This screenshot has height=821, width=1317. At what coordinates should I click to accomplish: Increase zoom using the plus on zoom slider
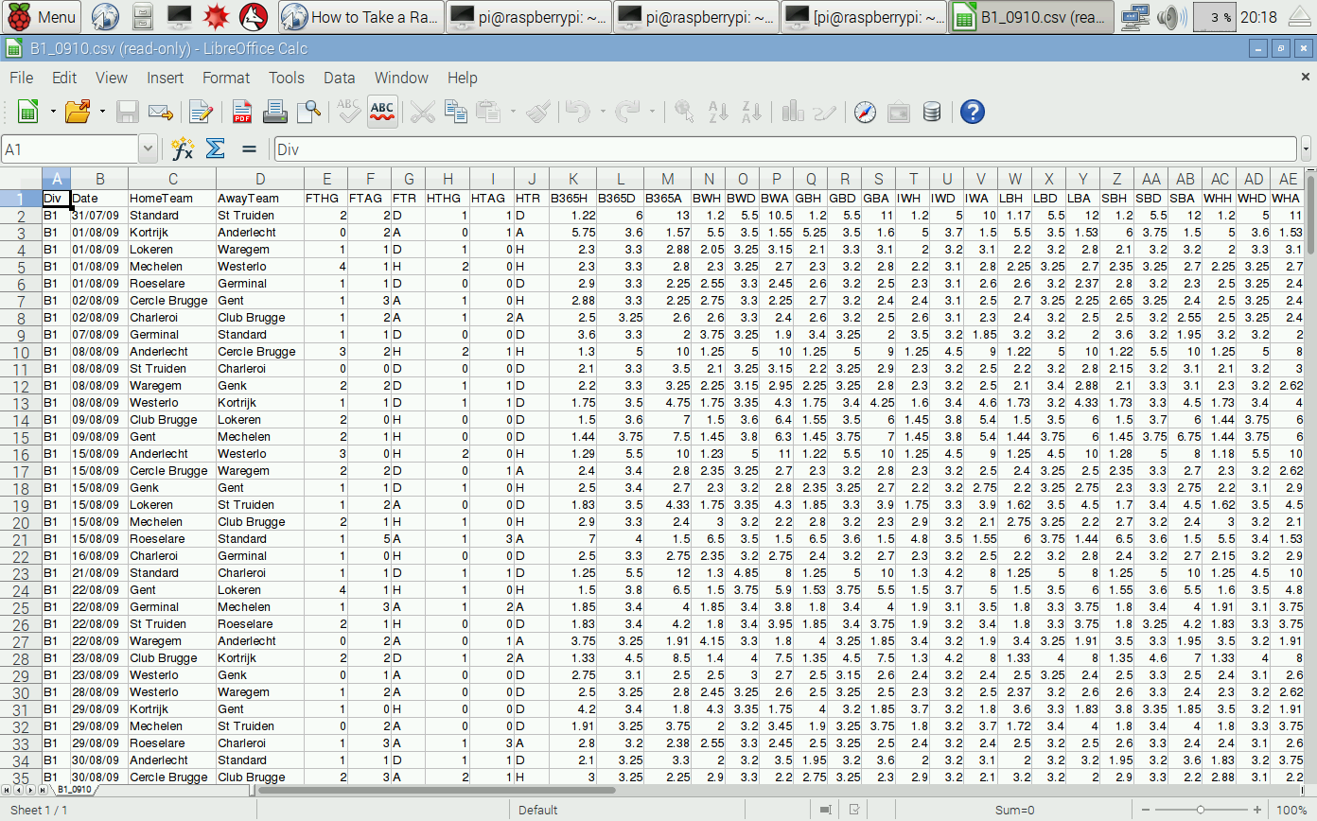pos(1257,810)
